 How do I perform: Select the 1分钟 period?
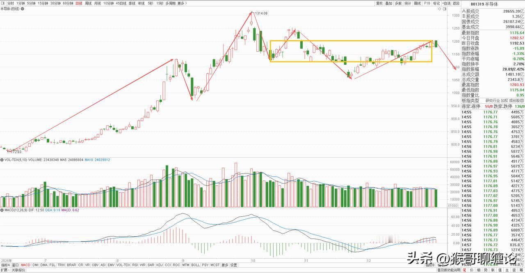(21, 3)
